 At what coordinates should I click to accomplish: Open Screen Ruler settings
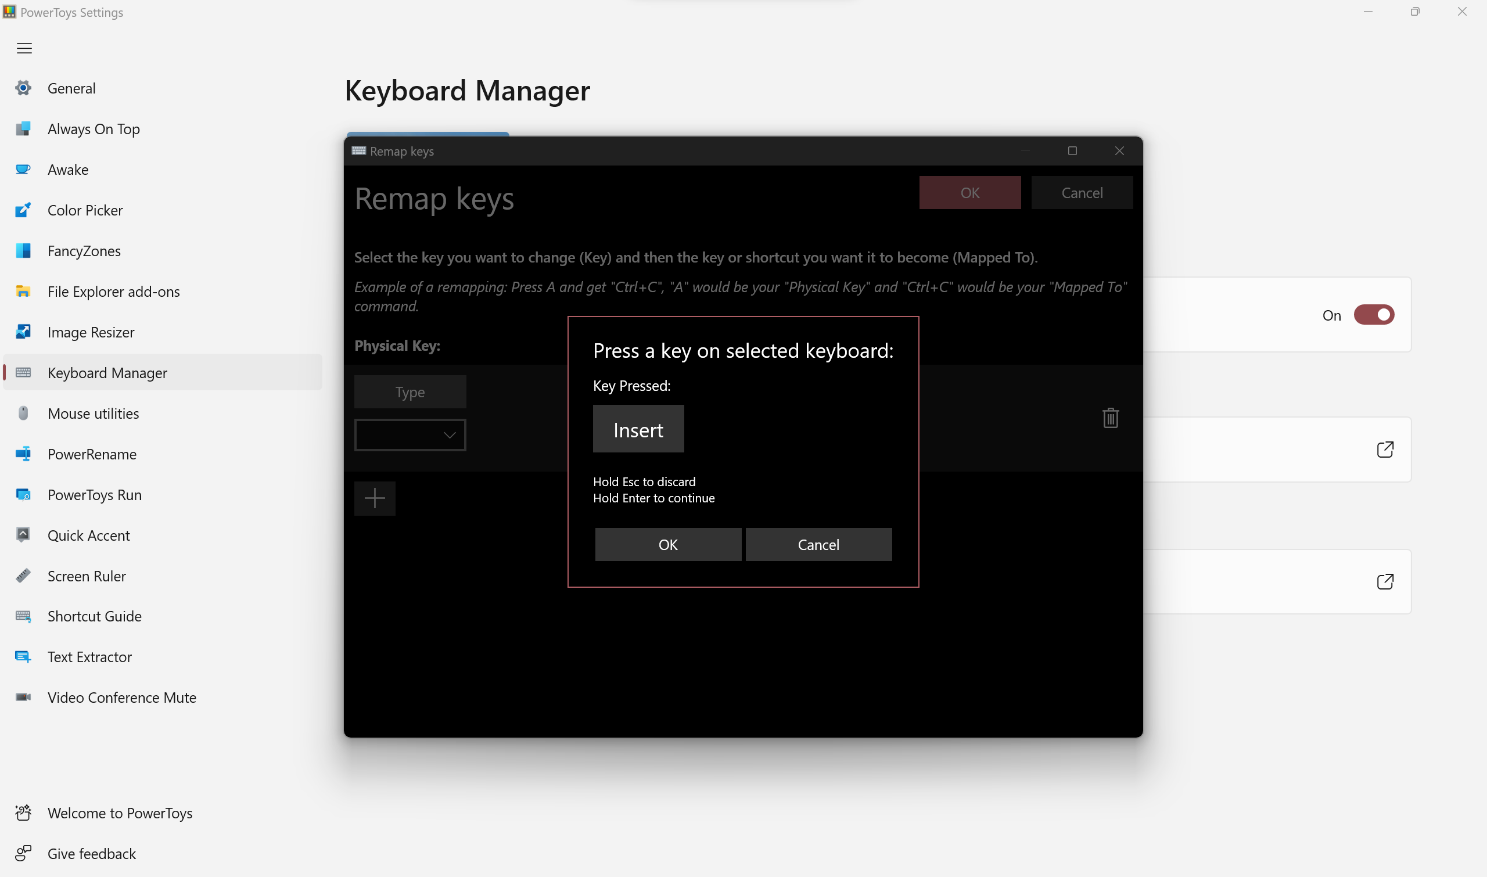[x=87, y=576]
